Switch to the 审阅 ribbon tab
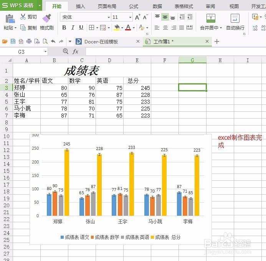The height and width of the screenshot is (261, 266). tap(210, 6)
